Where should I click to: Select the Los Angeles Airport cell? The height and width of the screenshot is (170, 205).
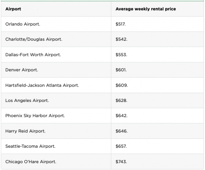point(27,101)
